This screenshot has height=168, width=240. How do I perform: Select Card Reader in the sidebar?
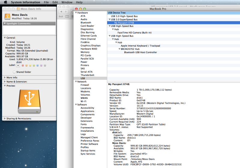pyautogui.click(x=87, y=26)
